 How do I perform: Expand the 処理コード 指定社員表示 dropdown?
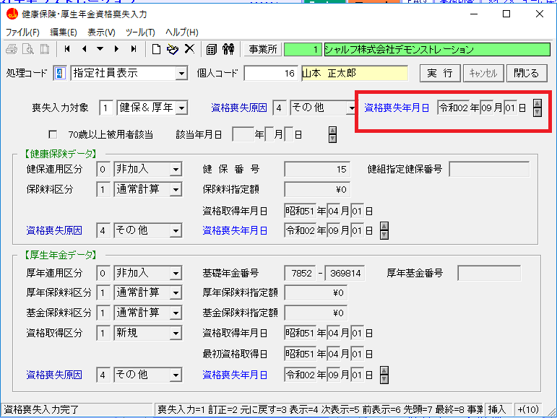point(181,74)
